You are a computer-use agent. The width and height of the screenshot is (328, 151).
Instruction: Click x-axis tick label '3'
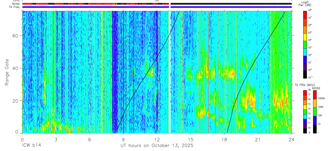[x=56, y=140]
